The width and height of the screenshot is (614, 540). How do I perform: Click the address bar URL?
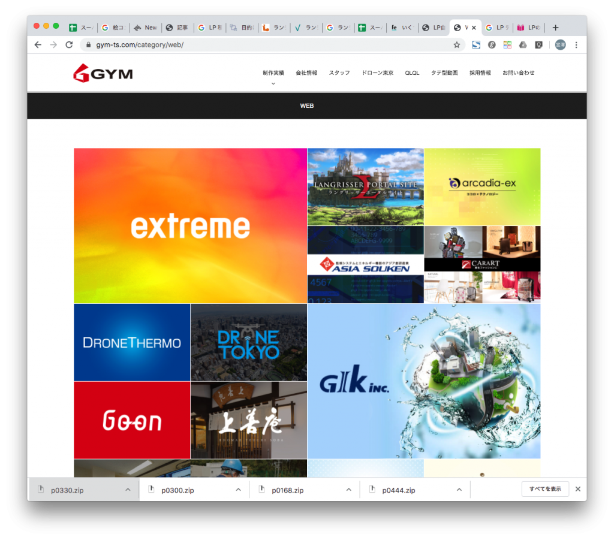140,45
